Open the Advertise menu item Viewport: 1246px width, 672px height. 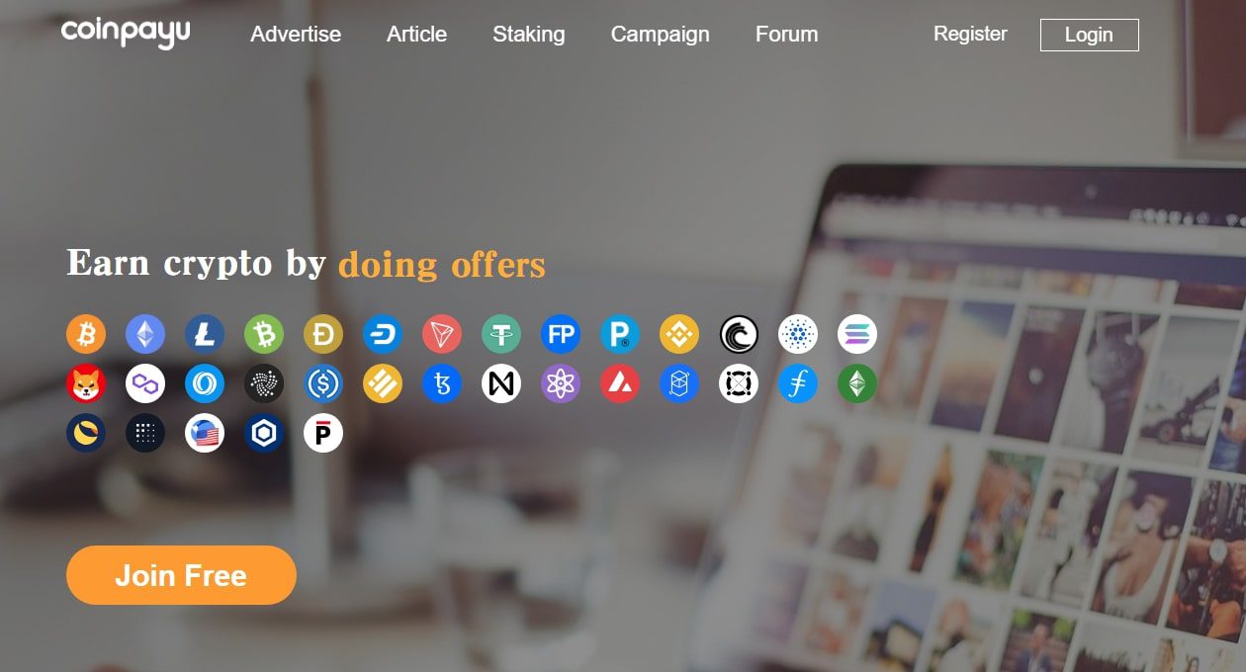pyautogui.click(x=296, y=34)
